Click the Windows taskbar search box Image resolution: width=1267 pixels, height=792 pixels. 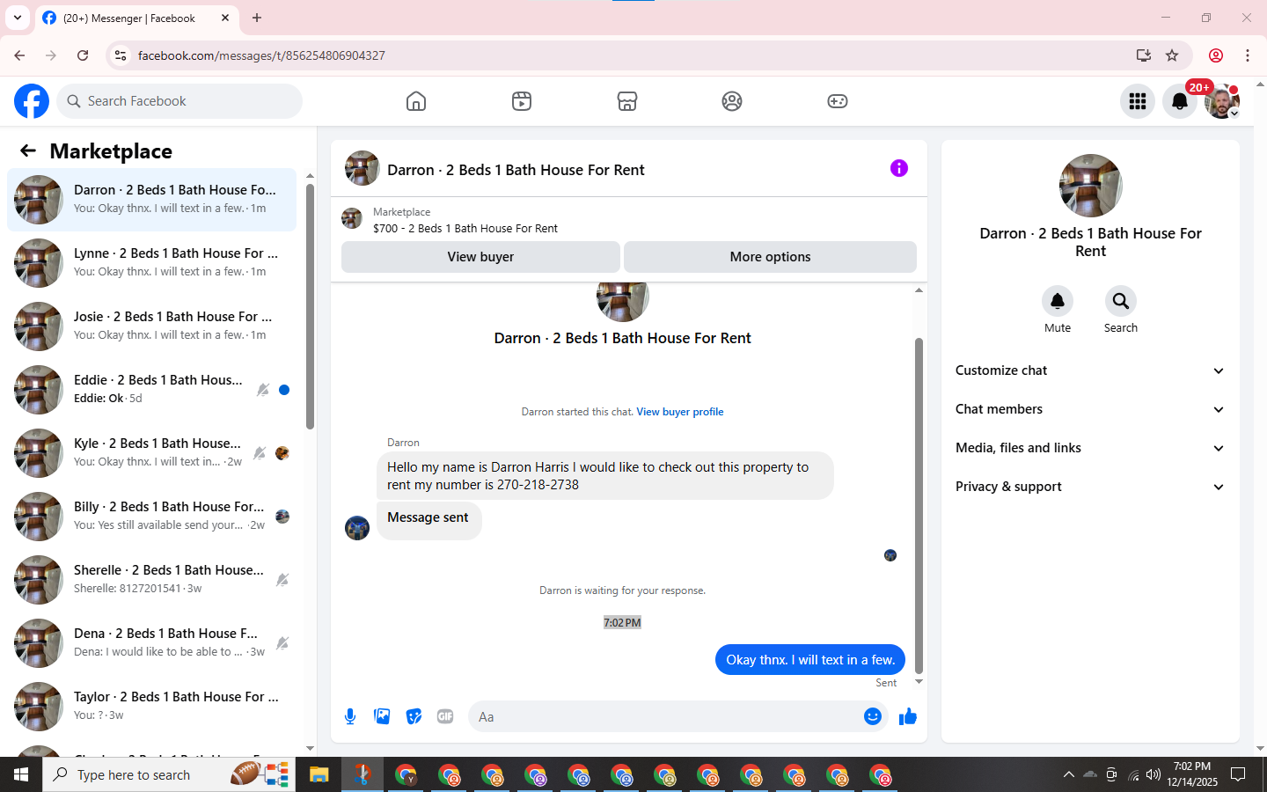click(169, 774)
